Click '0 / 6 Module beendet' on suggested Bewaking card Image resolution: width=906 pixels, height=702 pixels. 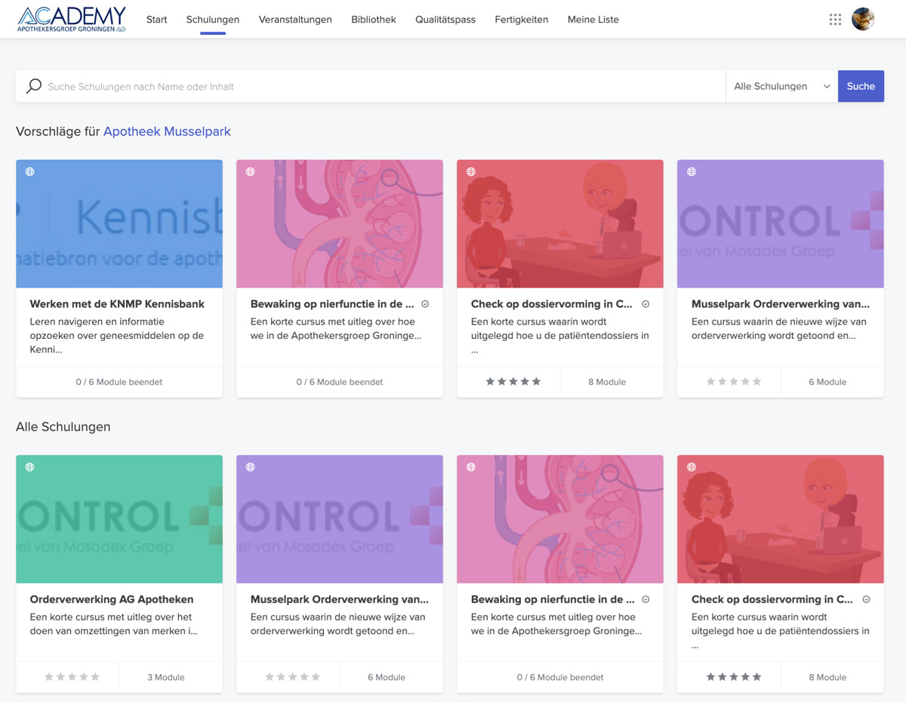click(340, 382)
